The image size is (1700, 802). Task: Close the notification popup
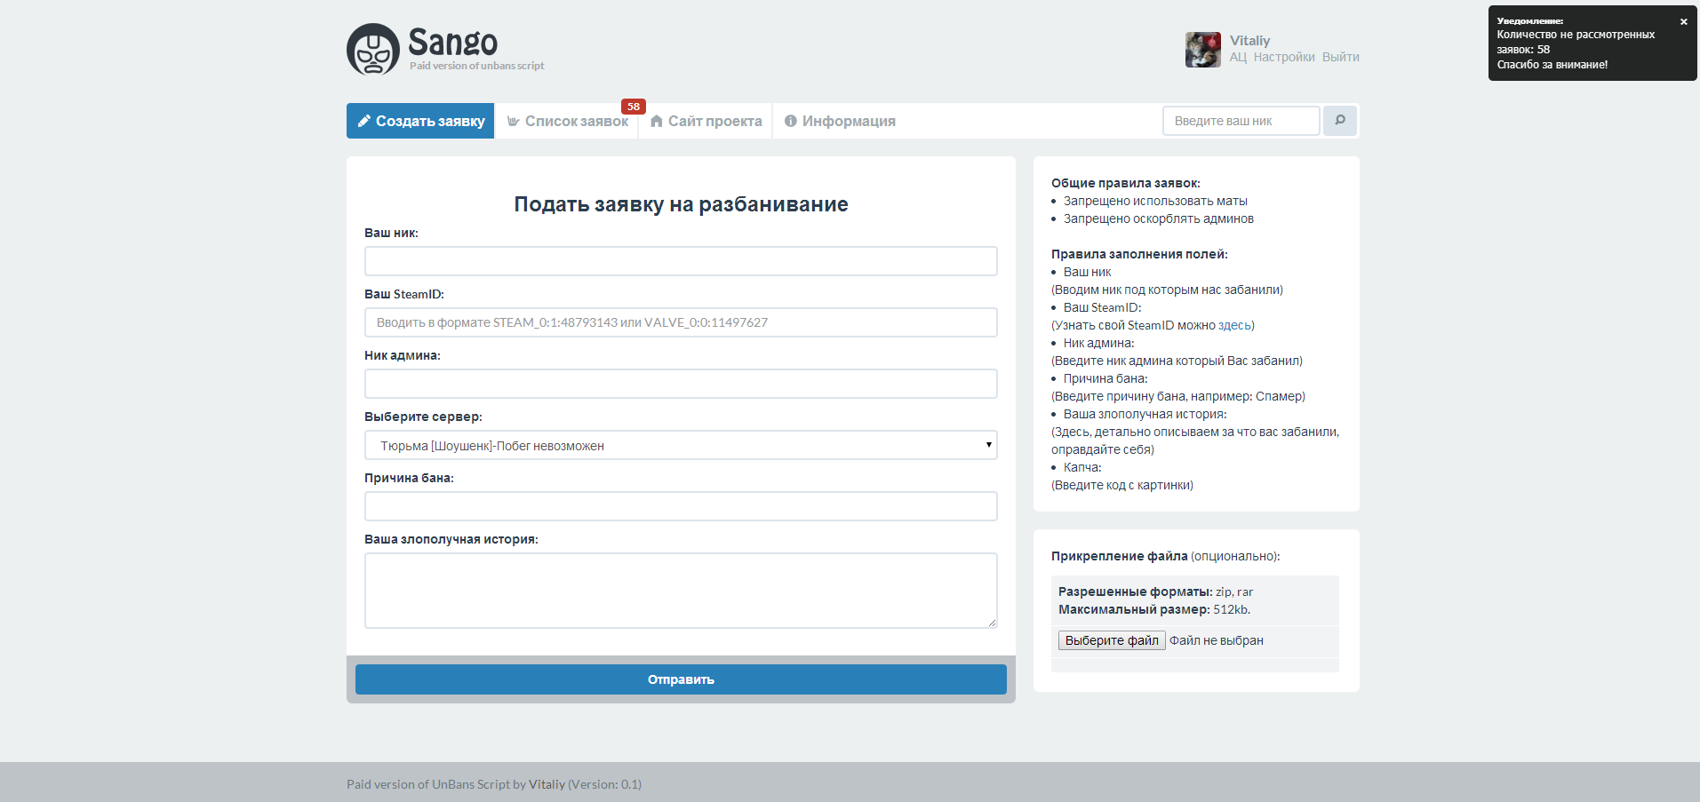[x=1683, y=21]
